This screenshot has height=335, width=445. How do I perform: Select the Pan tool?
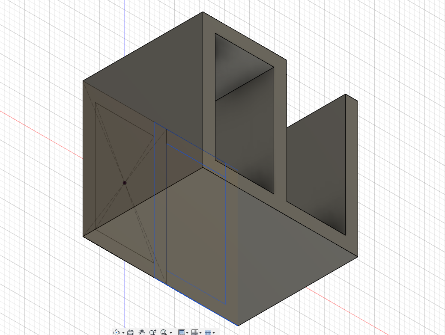142,332
